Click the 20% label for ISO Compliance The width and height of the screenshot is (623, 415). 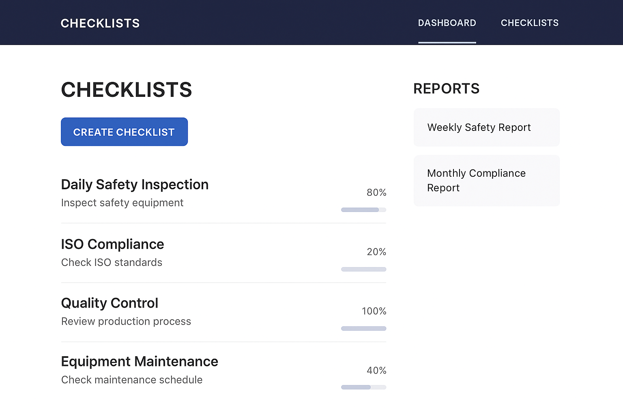[376, 252]
